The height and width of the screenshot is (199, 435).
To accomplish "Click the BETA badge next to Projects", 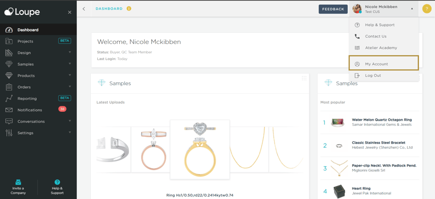I will 64,41.
